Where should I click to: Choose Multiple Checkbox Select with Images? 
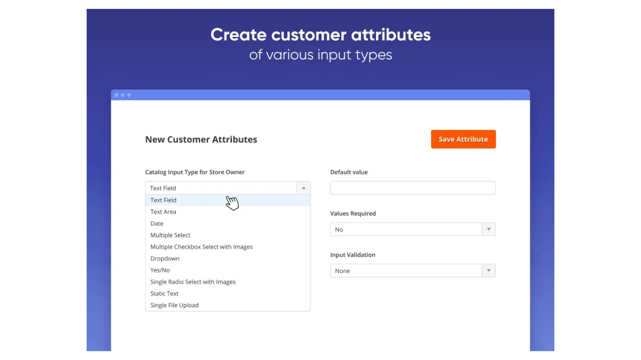[201, 246]
